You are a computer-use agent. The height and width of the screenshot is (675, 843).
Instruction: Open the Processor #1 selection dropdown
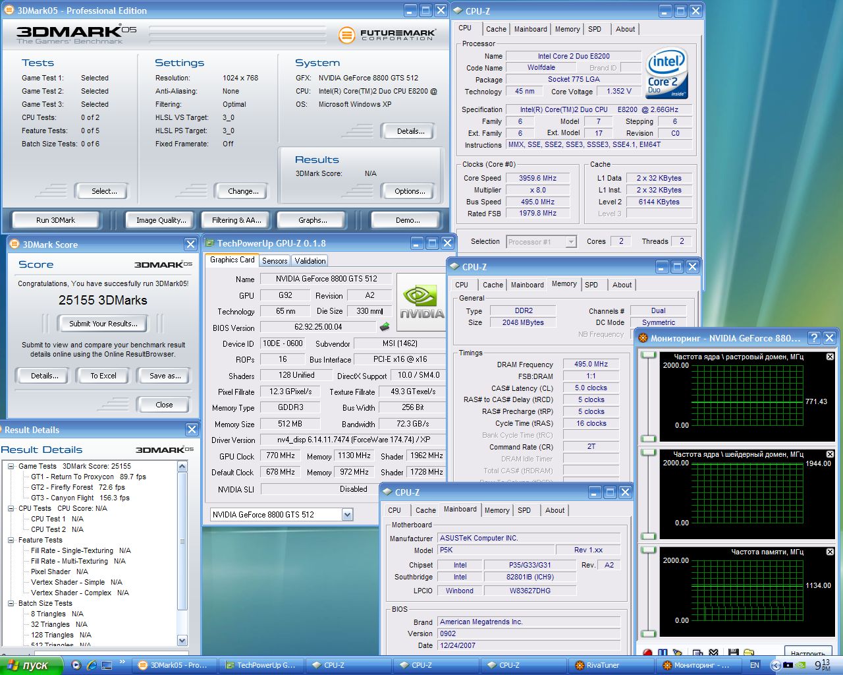tap(571, 242)
